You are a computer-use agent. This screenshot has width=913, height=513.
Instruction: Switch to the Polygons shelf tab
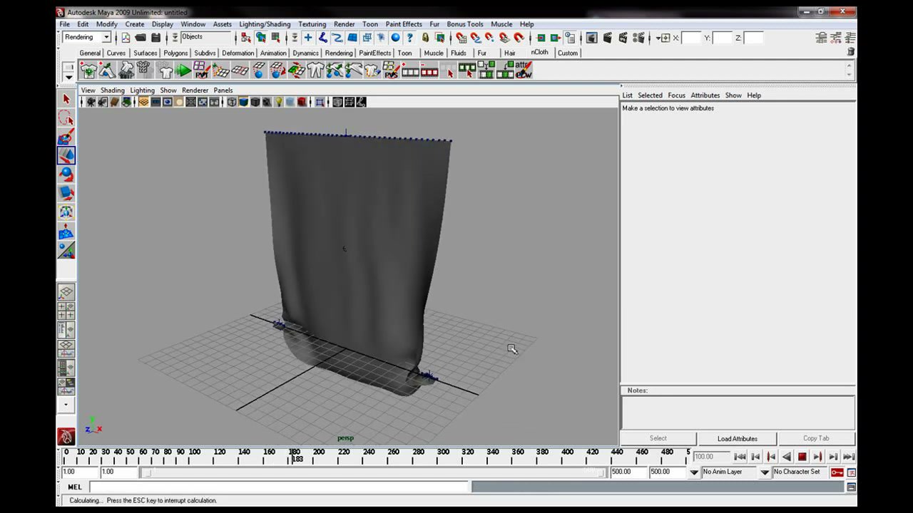[x=175, y=53]
